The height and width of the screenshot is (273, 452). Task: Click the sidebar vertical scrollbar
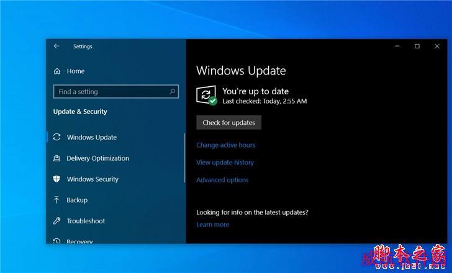point(184,158)
